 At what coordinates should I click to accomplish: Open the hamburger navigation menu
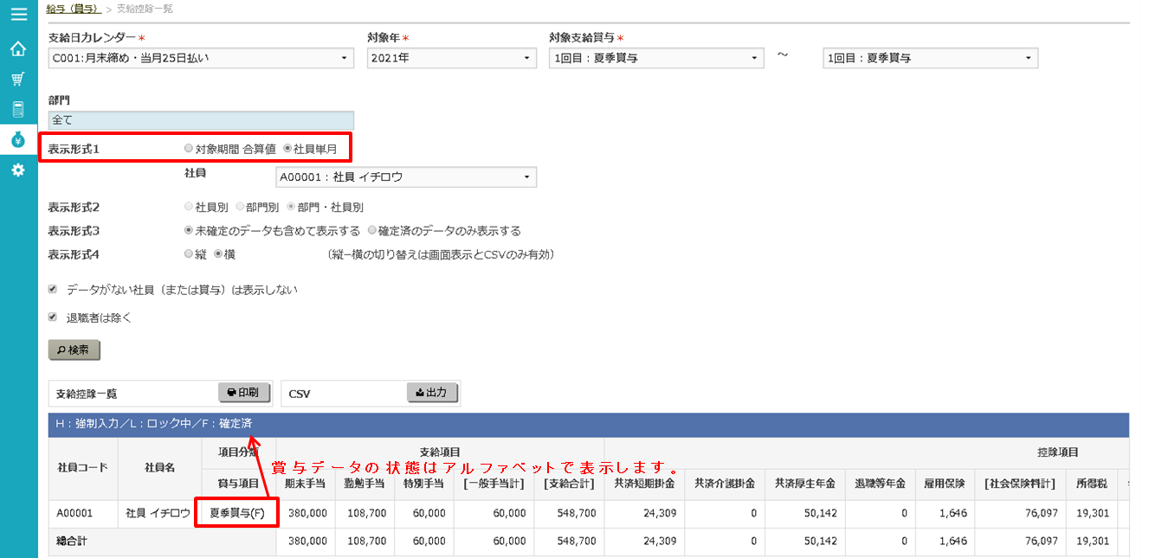[x=17, y=12]
